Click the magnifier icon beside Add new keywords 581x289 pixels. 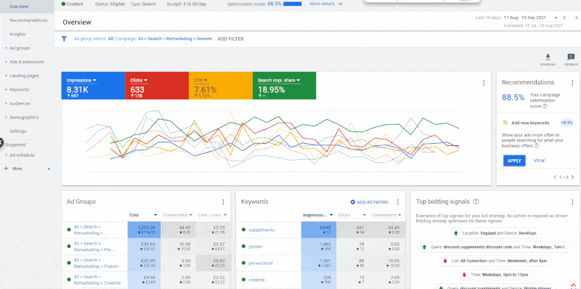pos(505,123)
